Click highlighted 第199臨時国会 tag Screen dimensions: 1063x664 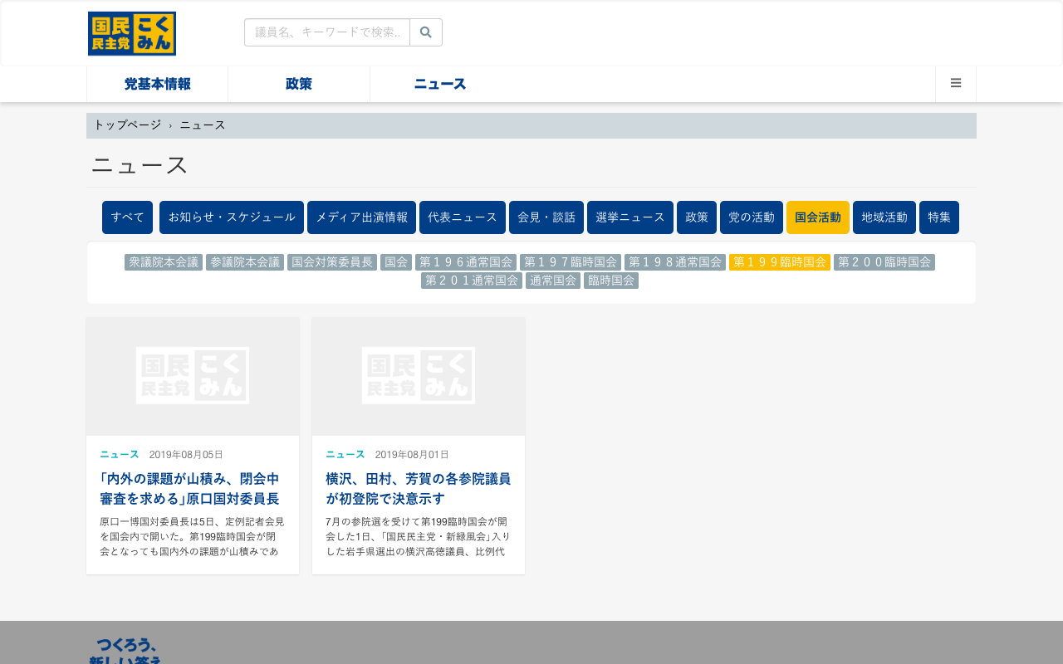[780, 262]
